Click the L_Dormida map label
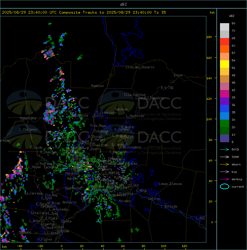Viewport: 247px width, 250px height. click(x=169, y=206)
